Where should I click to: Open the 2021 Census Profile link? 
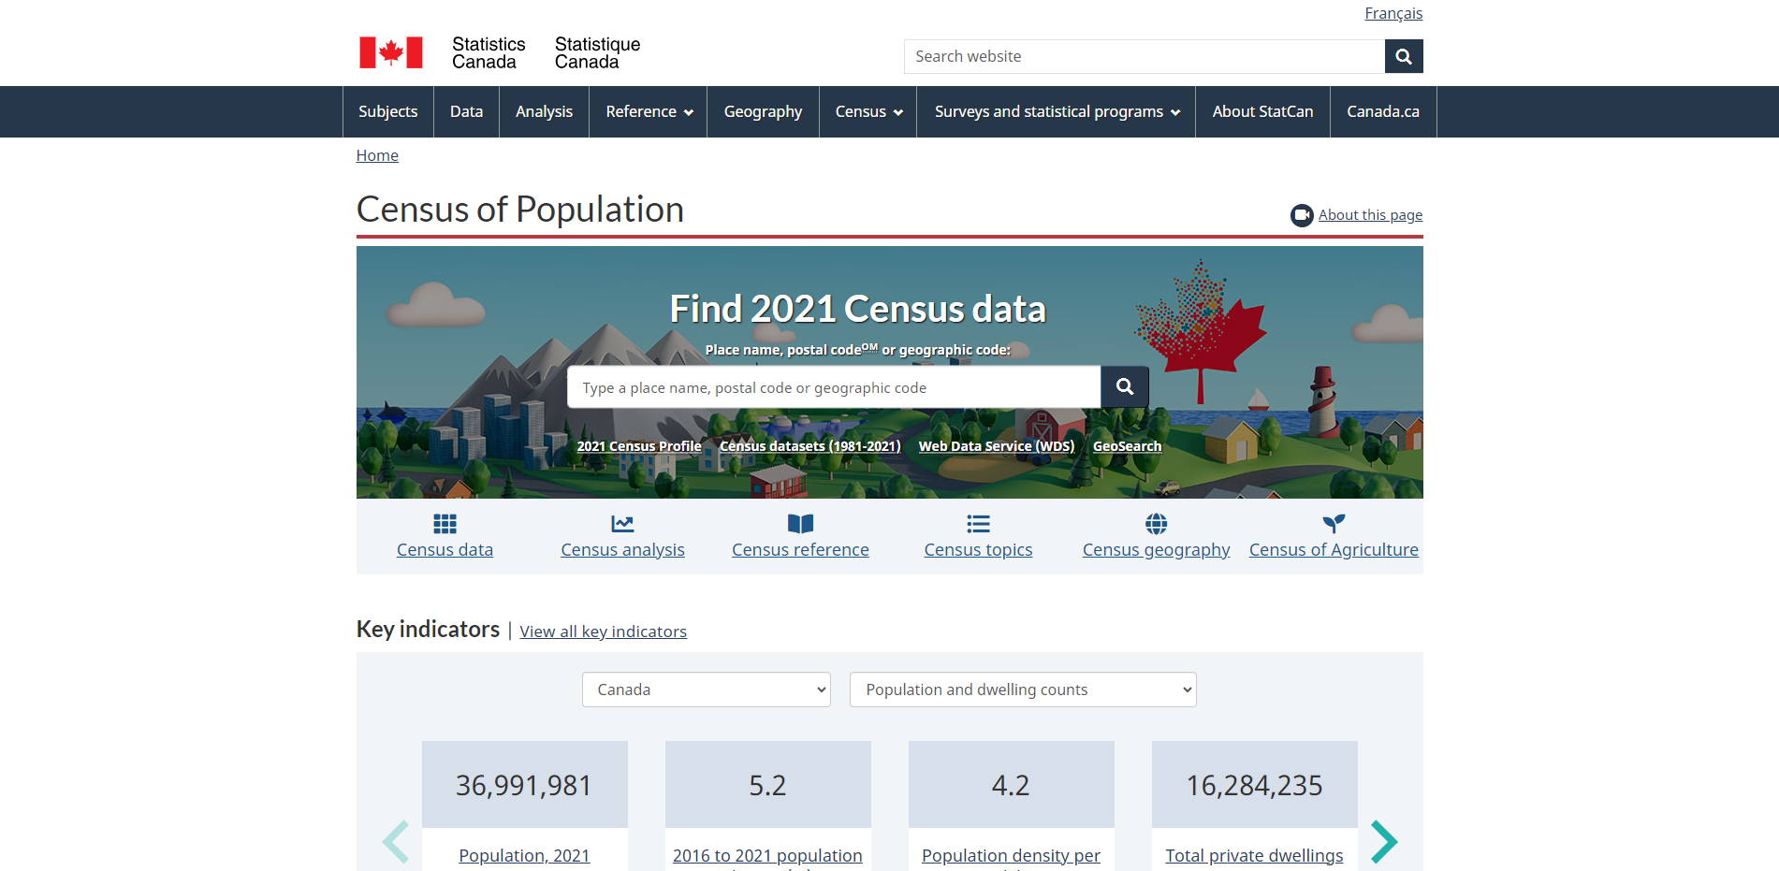tap(639, 446)
